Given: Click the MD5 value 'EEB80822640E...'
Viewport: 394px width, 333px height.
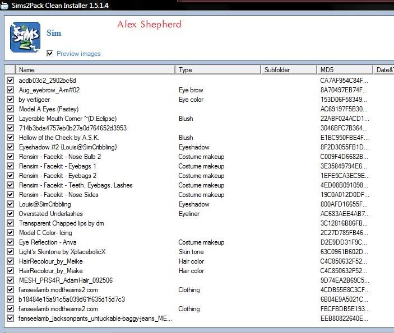Looking at the screenshot, I should [344, 318].
